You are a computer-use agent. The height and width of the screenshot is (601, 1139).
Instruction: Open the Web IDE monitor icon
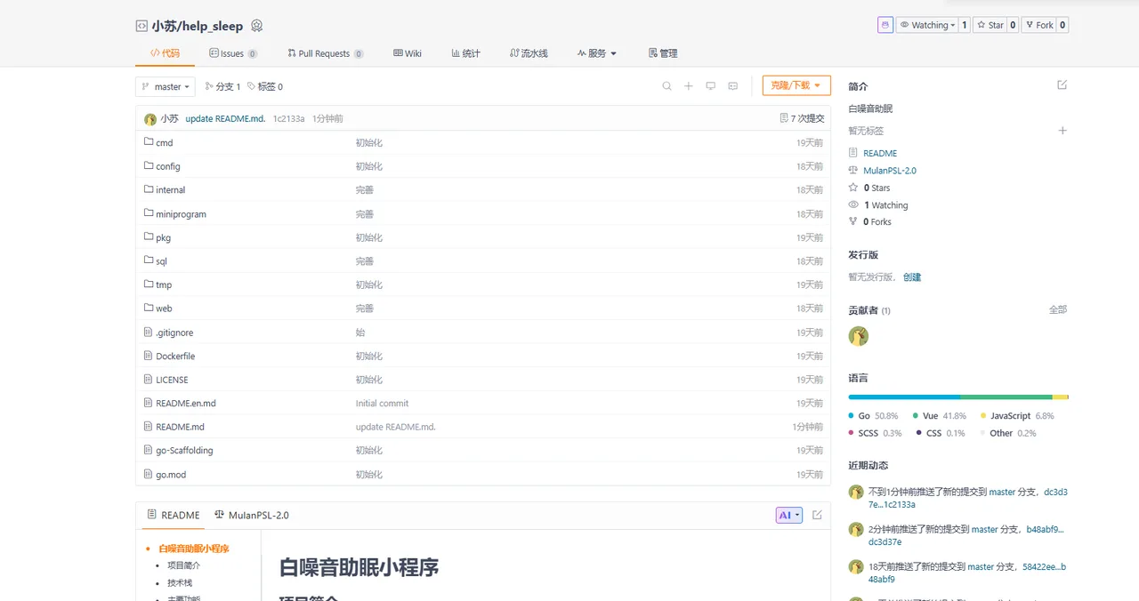(x=711, y=86)
